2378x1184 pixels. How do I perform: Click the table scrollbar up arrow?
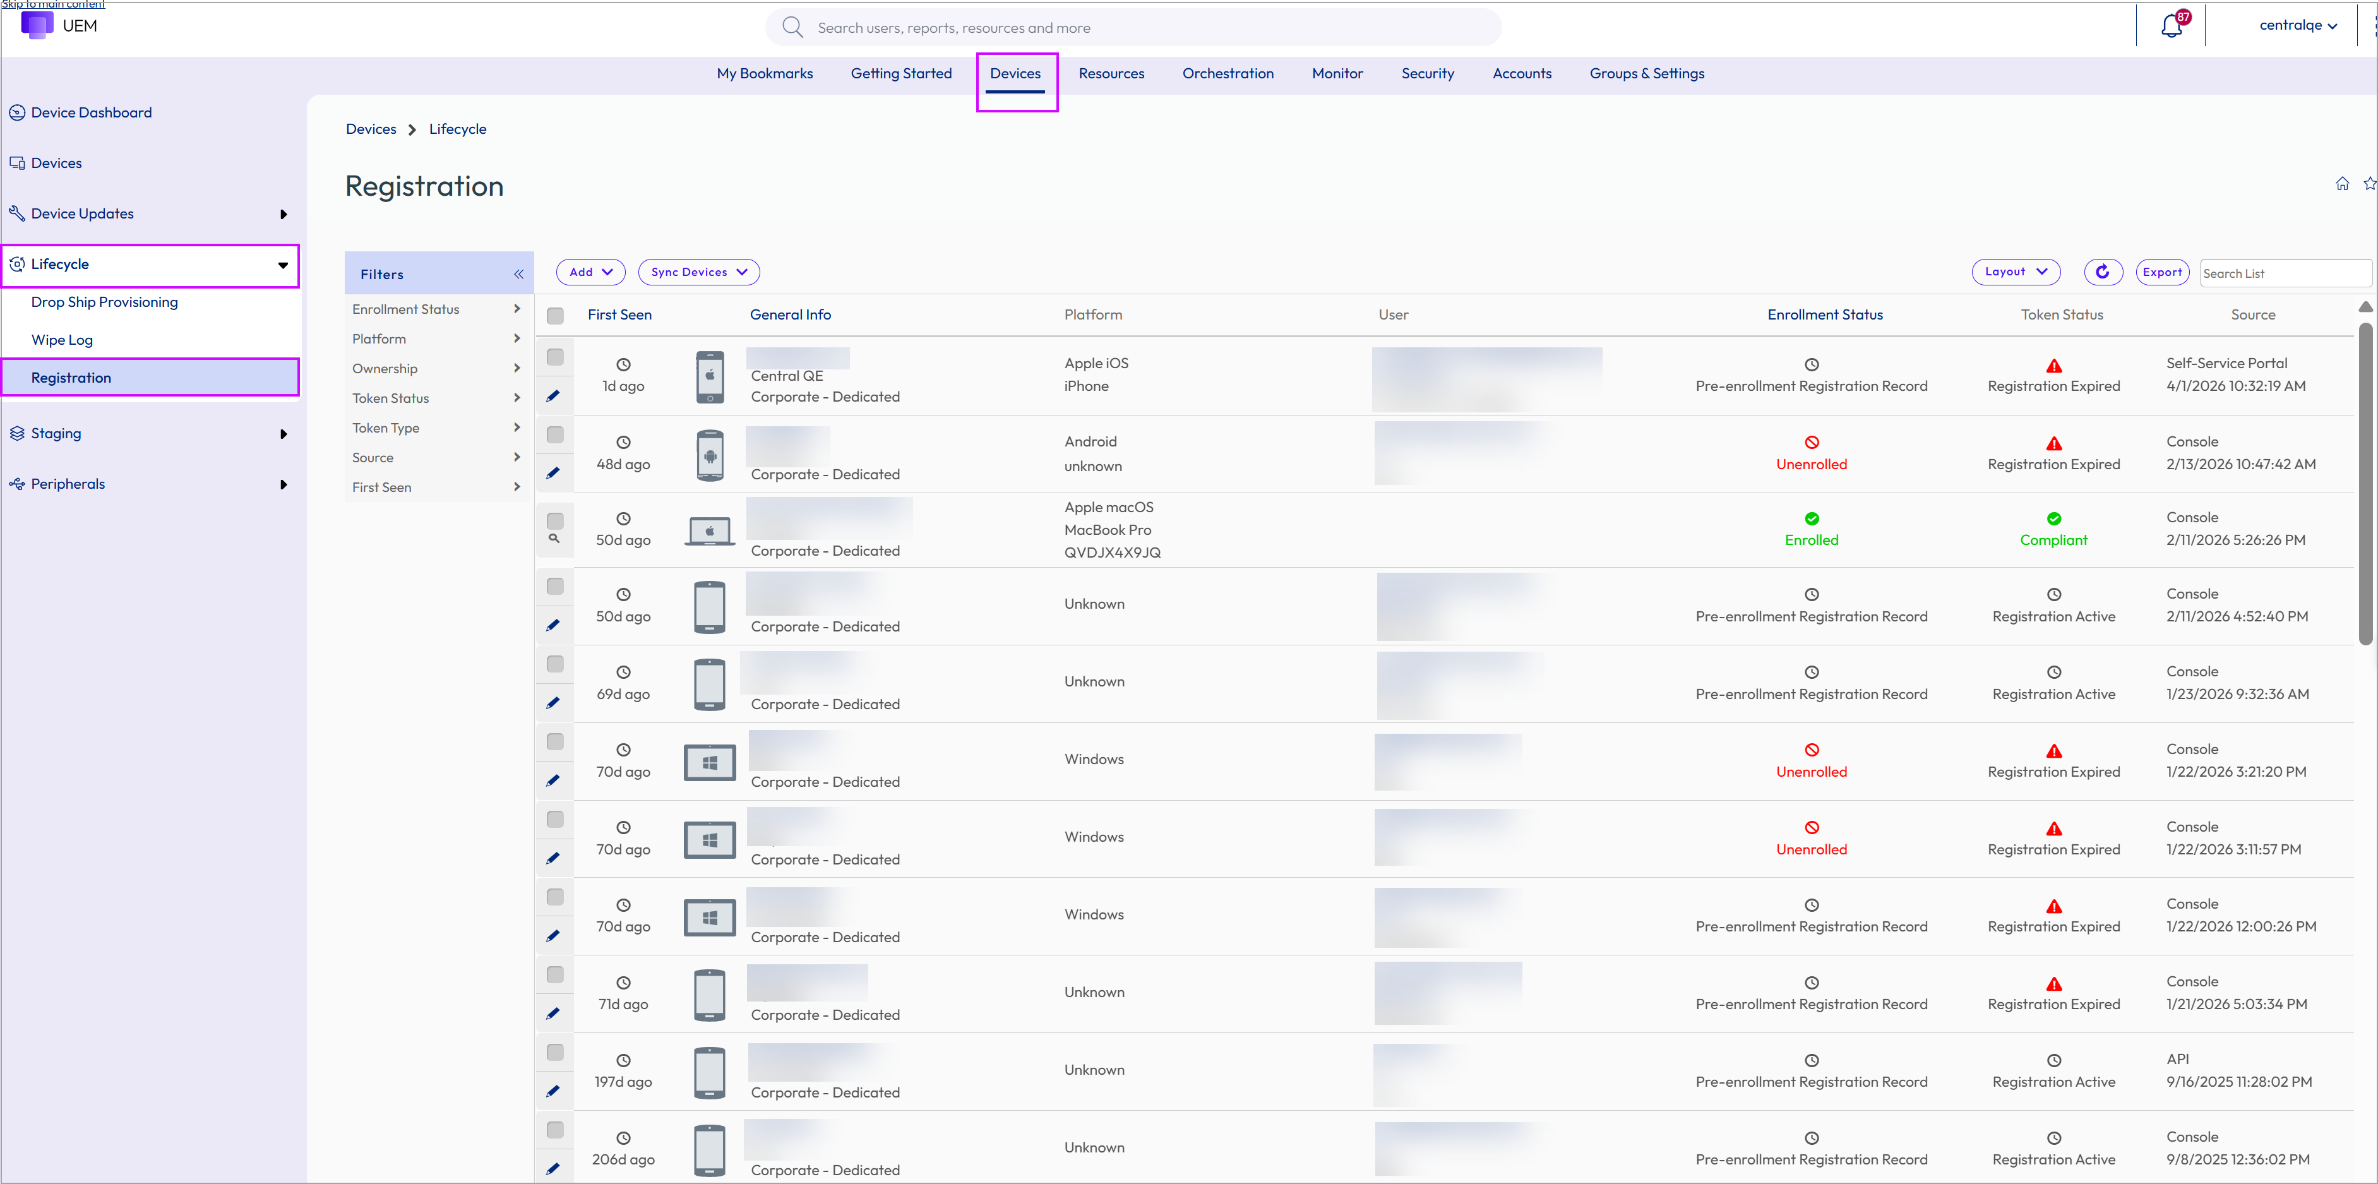click(x=2365, y=306)
